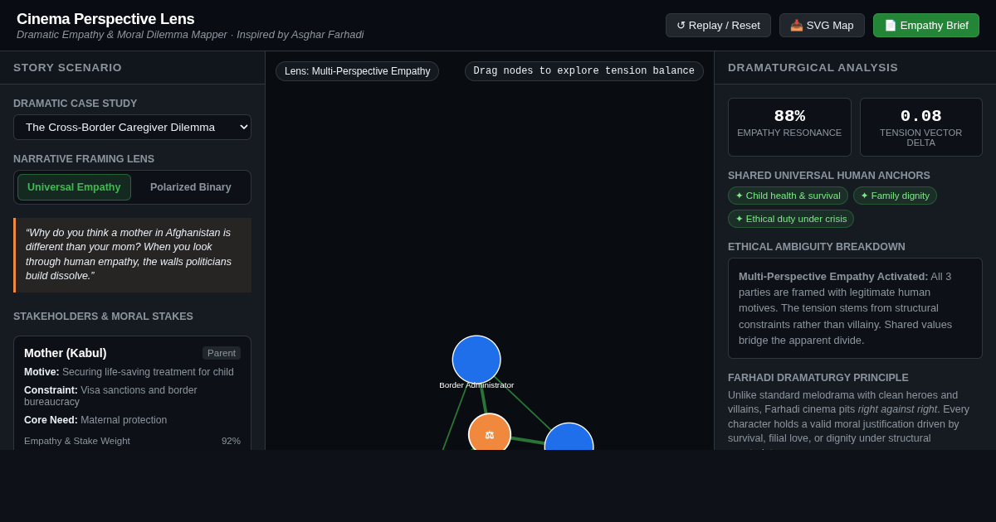Click the Motive: Securing life-saving treatment line
The width and height of the screenshot is (996, 522).
(129, 372)
